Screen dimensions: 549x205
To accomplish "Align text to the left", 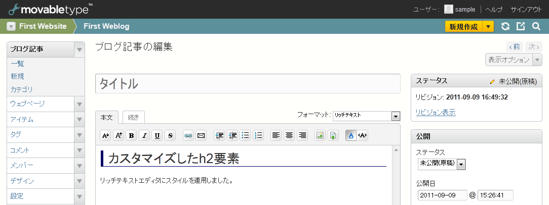I will click(276, 135).
